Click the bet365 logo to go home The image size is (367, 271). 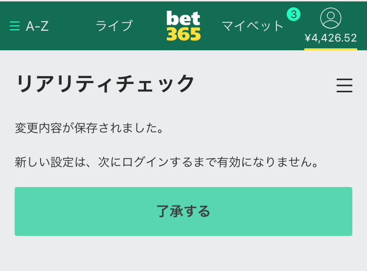click(183, 26)
